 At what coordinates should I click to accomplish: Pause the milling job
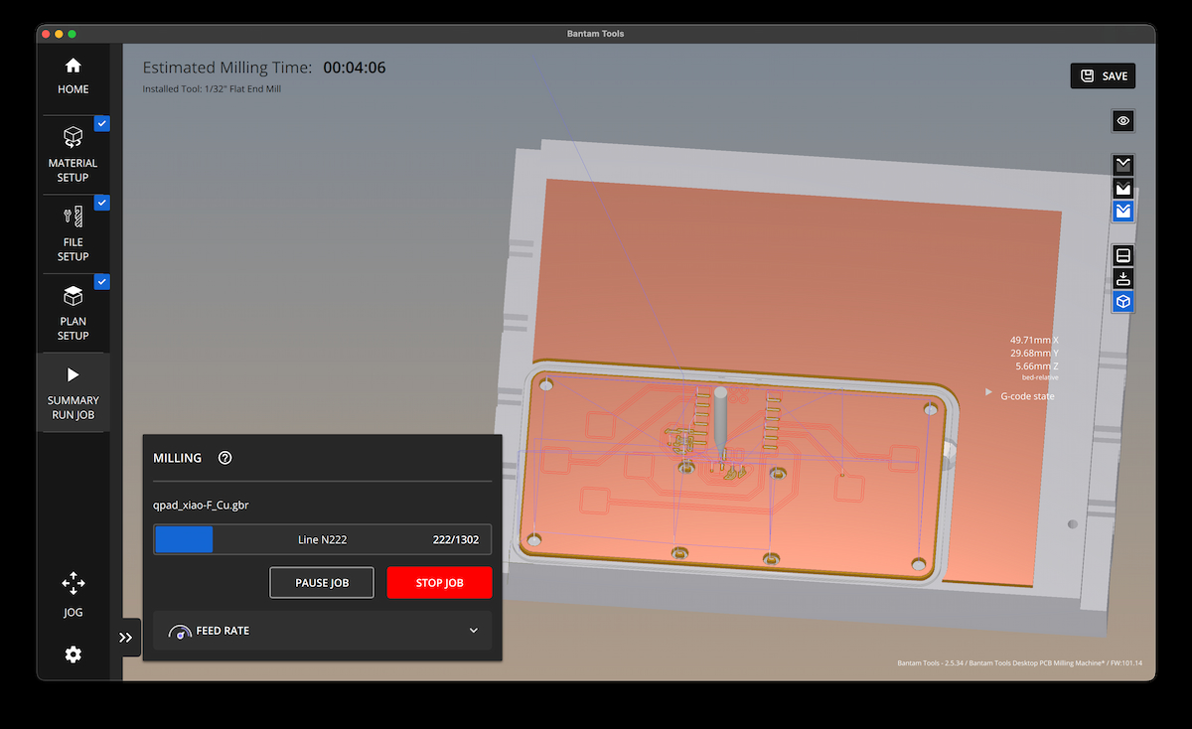coord(322,583)
